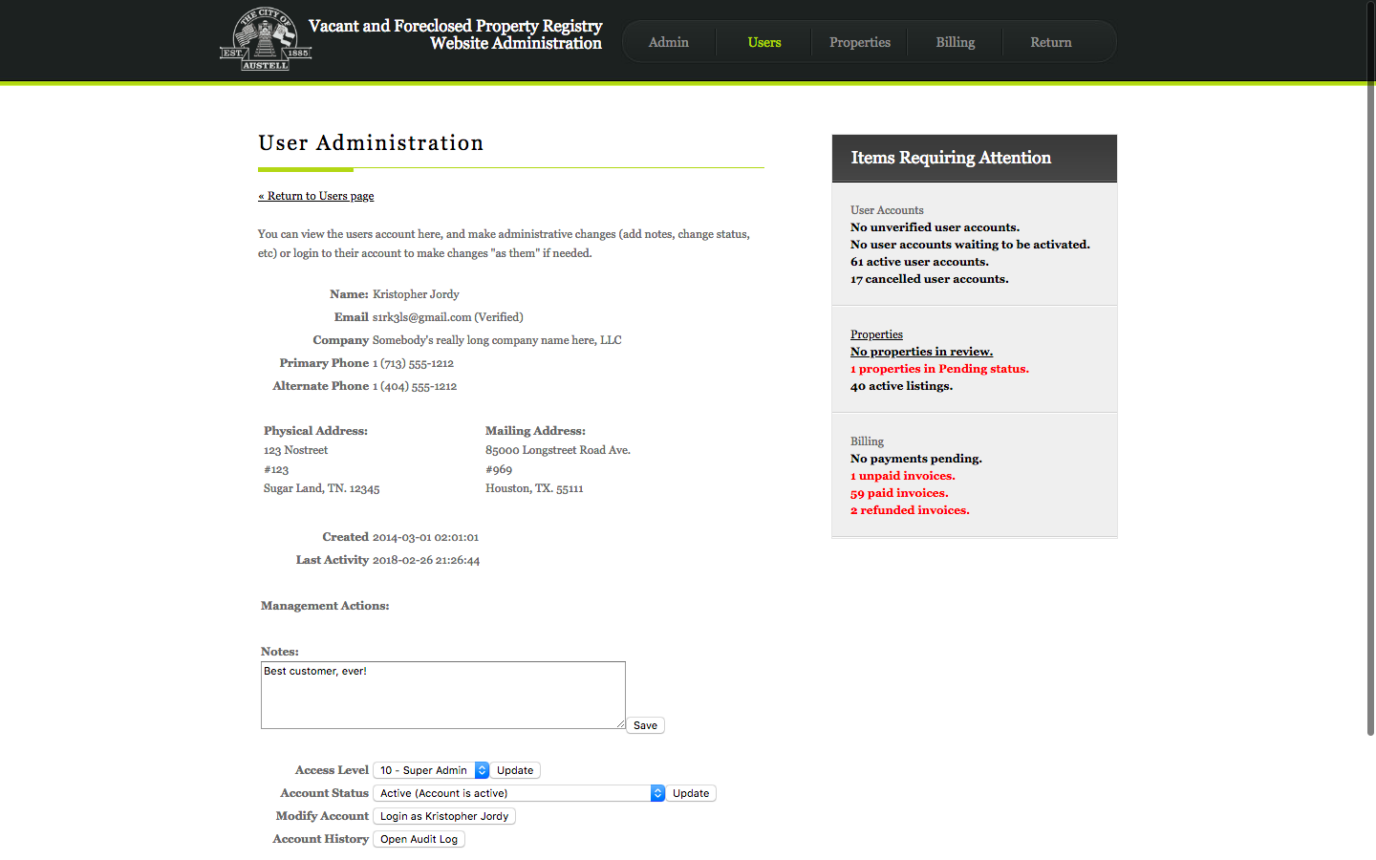
Task: Click the City of Austell seal logo
Action: click(266, 39)
